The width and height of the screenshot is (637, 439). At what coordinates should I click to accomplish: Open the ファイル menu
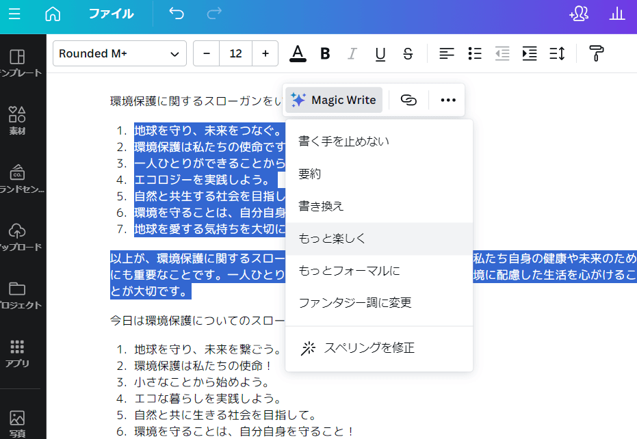(x=112, y=14)
